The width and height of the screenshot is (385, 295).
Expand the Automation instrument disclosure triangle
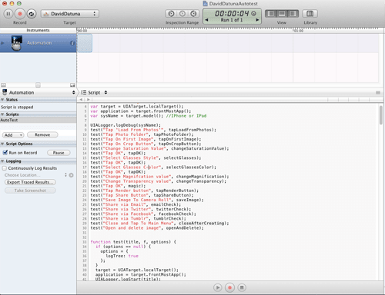tap(2, 43)
